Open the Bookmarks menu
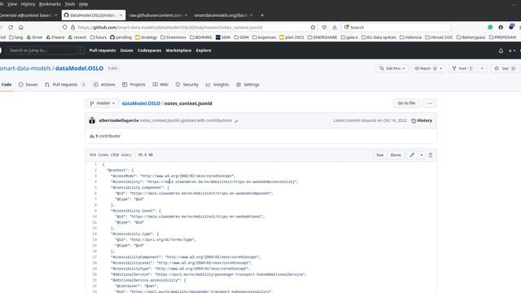 tap(50, 4)
